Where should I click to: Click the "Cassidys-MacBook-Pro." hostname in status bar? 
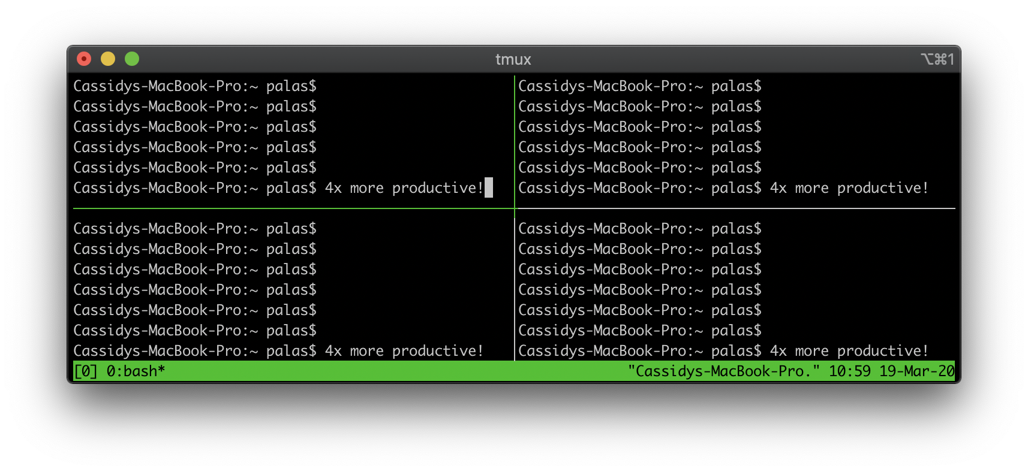(x=723, y=371)
